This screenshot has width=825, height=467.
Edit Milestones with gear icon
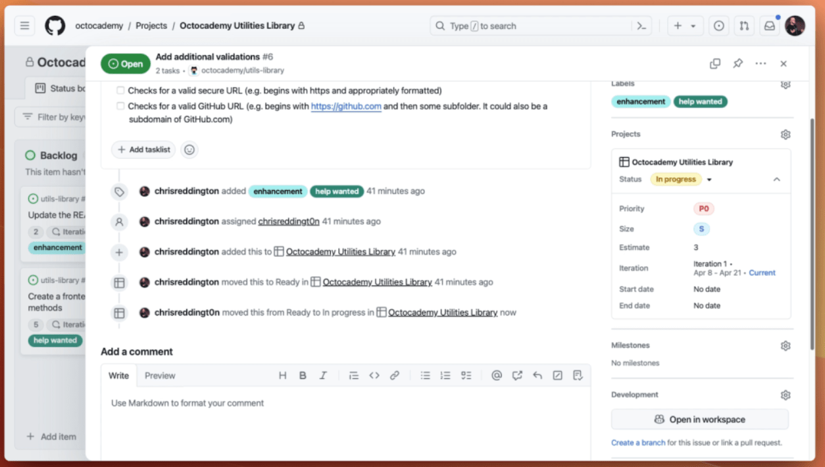[x=785, y=345]
